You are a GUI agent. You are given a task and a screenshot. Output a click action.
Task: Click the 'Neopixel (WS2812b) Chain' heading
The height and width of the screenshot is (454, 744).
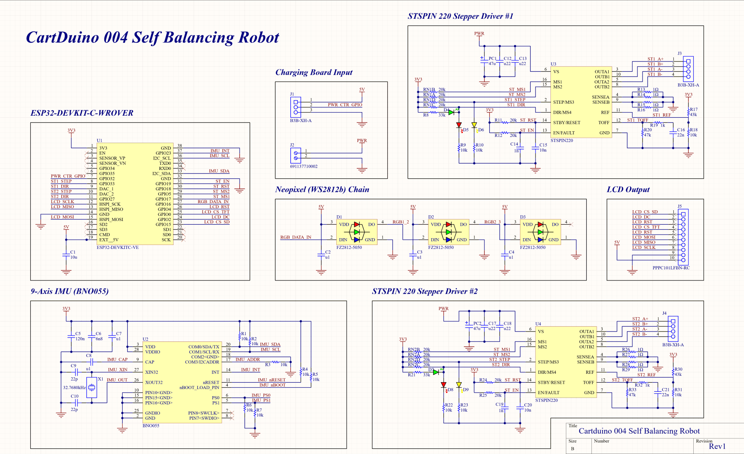click(322, 189)
